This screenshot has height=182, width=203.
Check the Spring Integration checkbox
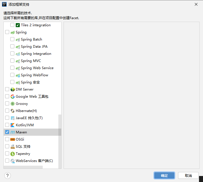[12, 53]
